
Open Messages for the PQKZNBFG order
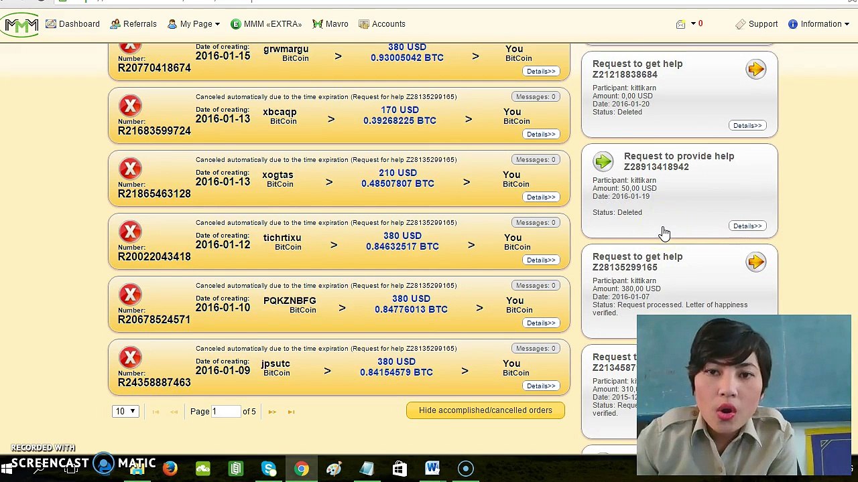[x=536, y=286]
